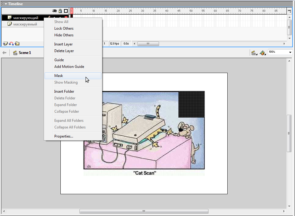Toggle the red outline square on маскирующий layer
Image resolution: width=295 pixels, height=216 pixels.
point(66,17)
